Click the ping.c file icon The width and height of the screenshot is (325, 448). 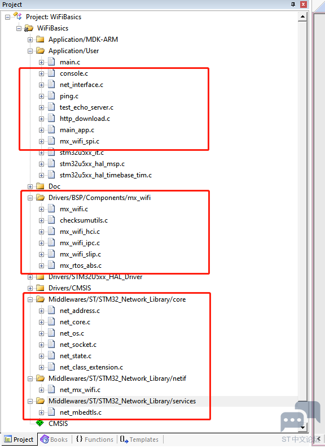[x=51, y=95]
